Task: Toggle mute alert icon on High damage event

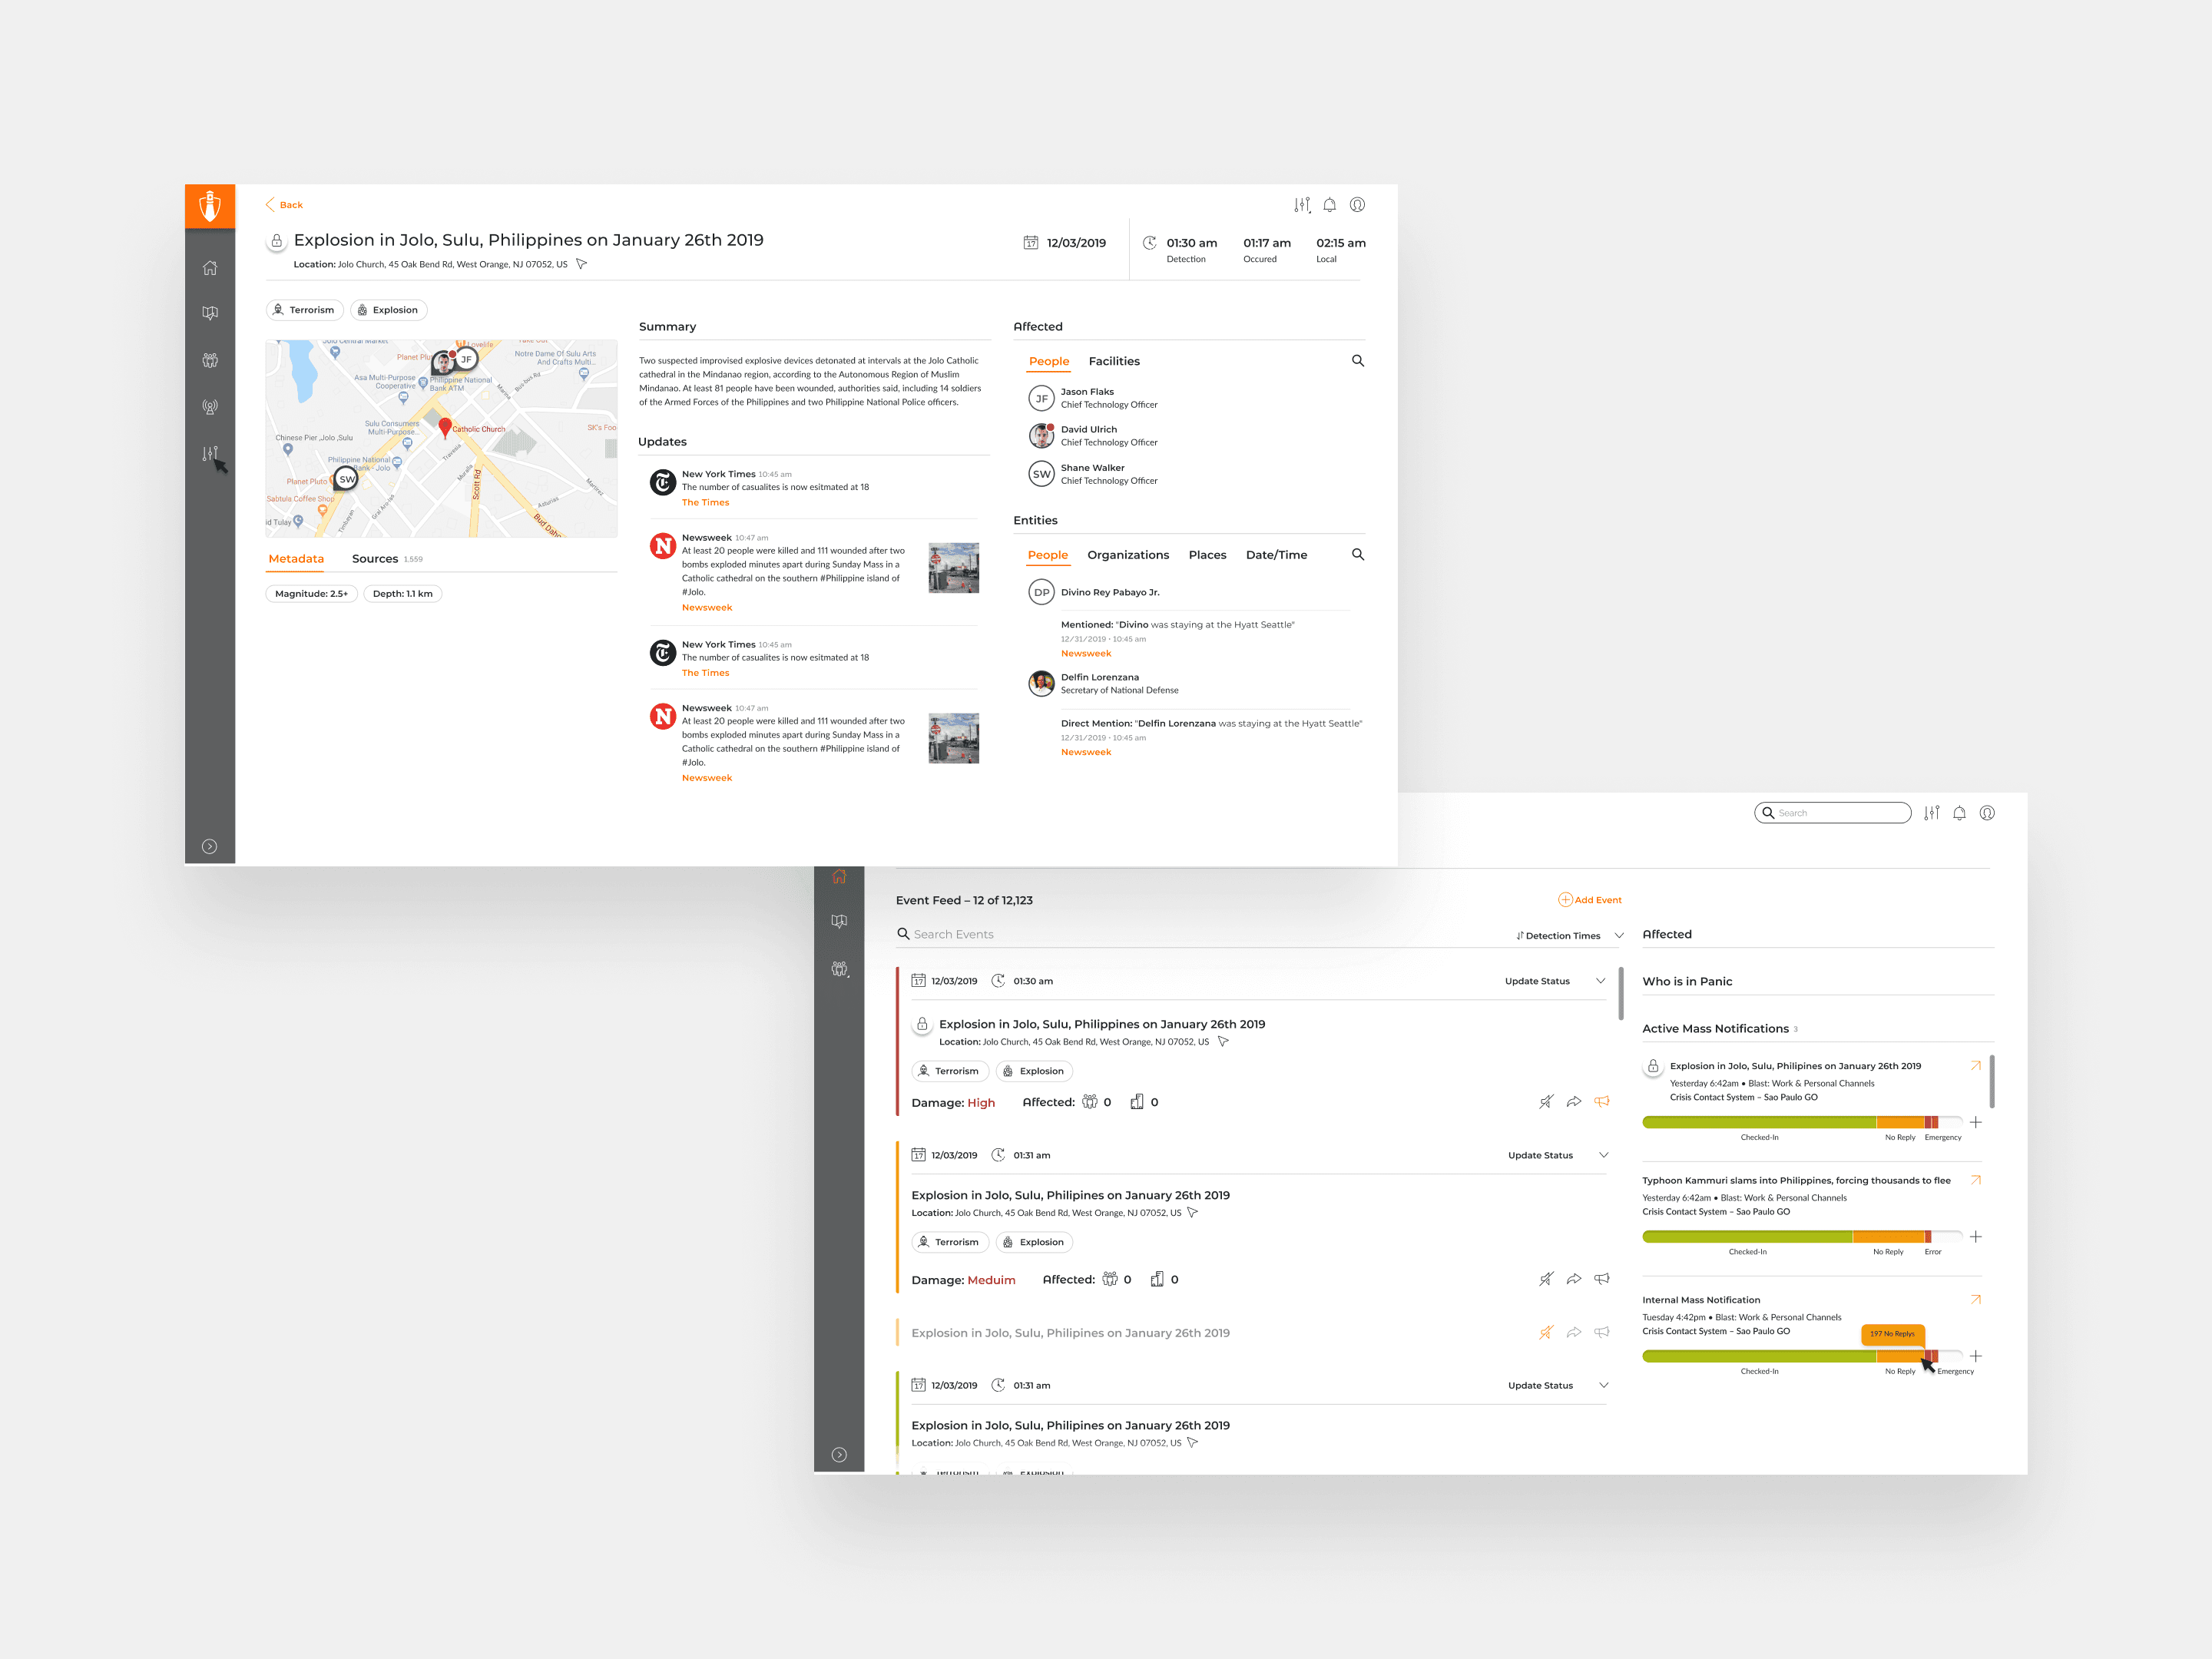Action: 1545,1101
